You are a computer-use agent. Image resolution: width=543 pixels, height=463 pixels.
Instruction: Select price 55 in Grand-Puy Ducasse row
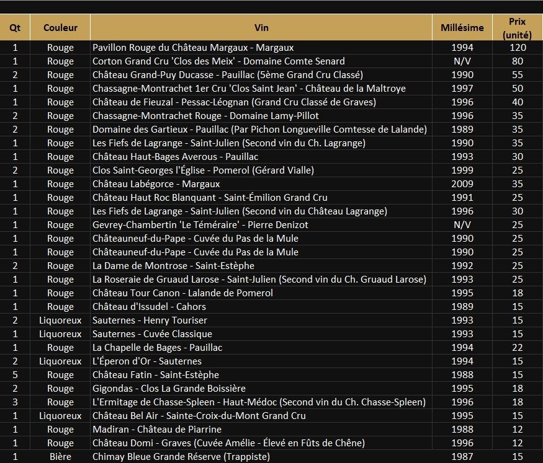[518, 75]
